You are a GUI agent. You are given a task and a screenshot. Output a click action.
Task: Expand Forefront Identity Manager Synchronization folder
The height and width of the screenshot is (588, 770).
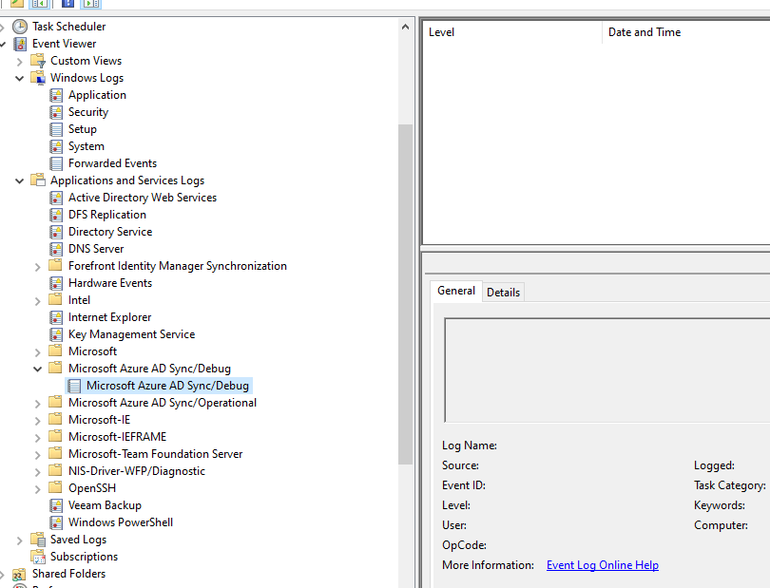(38, 267)
